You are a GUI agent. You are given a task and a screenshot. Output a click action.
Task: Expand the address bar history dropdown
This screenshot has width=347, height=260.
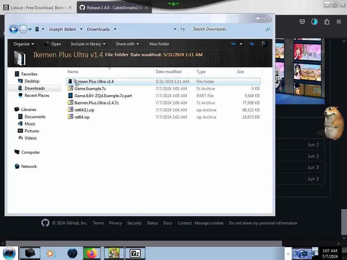pos(175,29)
